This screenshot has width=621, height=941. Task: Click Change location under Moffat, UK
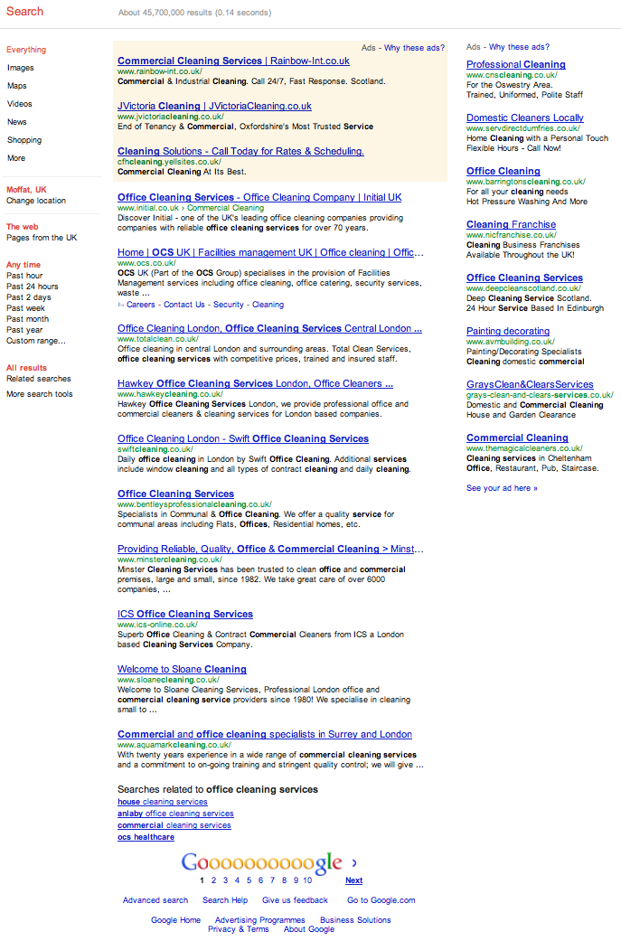click(36, 201)
